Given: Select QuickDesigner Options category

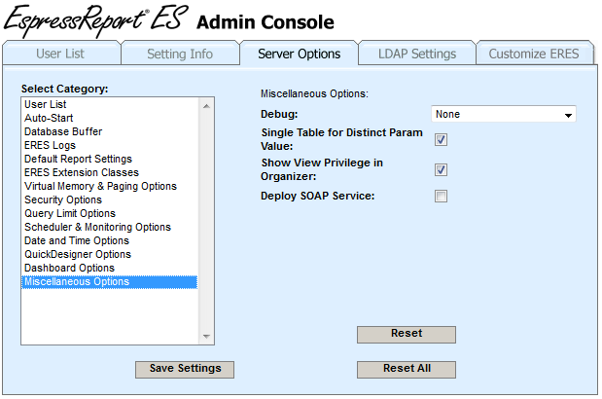Looking at the screenshot, I should click(x=110, y=254).
